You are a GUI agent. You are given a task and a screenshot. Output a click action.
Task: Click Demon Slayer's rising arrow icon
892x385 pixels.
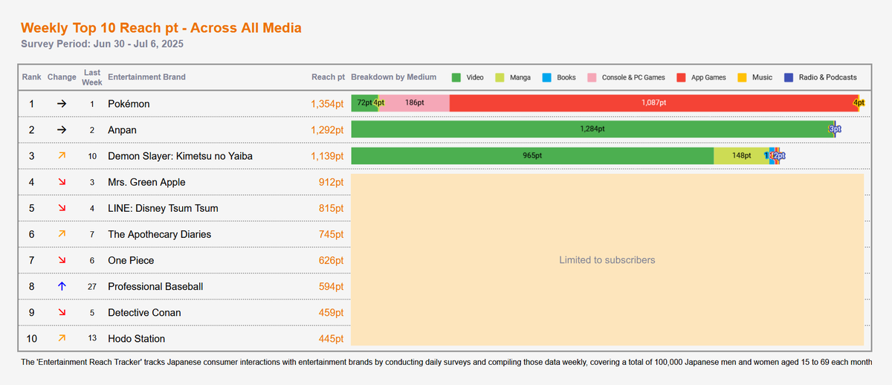click(x=62, y=156)
